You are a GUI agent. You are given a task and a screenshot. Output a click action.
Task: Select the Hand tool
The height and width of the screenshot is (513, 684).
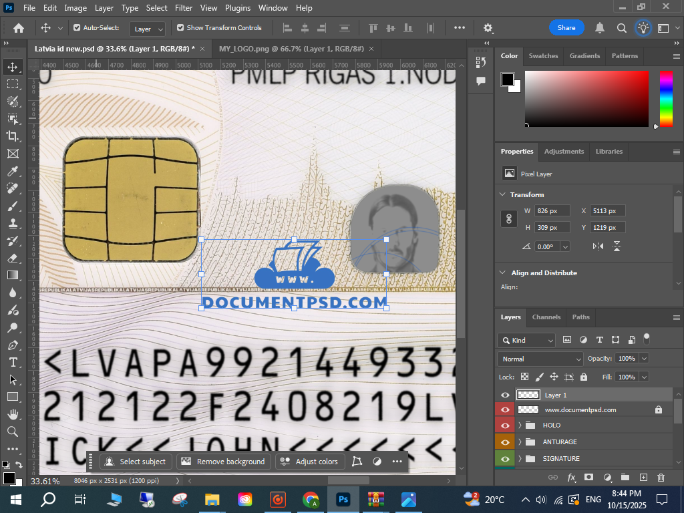(x=13, y=414)
